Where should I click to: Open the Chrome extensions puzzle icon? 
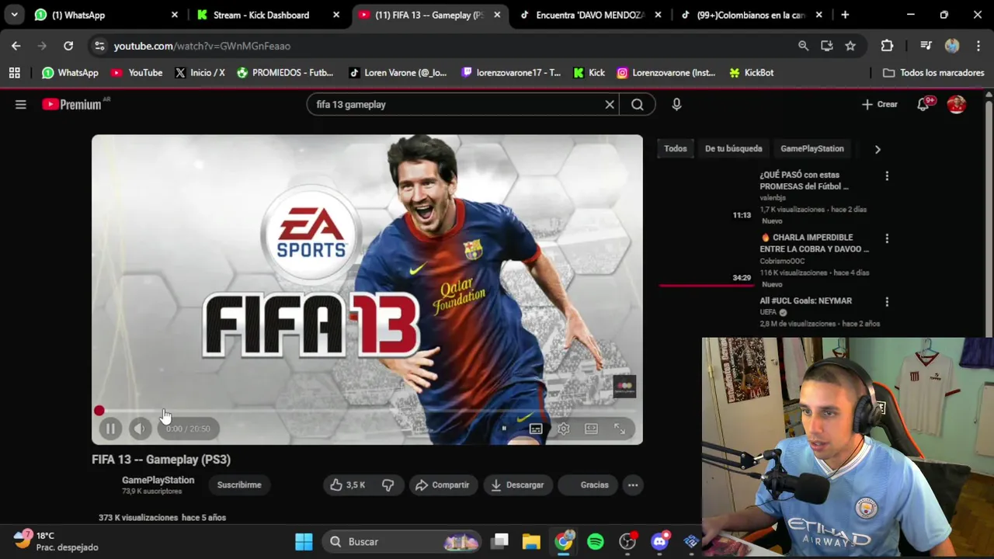coord(887,46)
